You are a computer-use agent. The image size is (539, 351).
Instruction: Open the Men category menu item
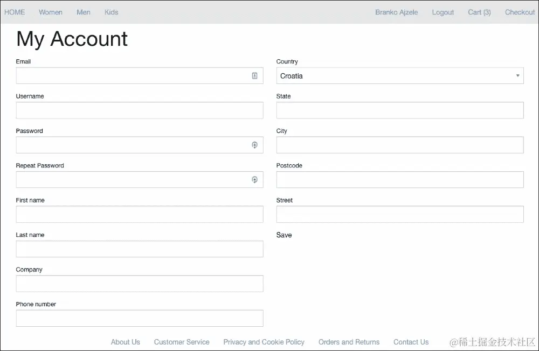point(84,12)
